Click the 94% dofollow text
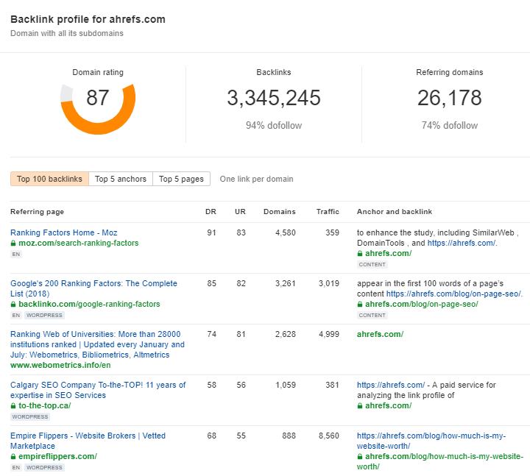 click(274, 125)
